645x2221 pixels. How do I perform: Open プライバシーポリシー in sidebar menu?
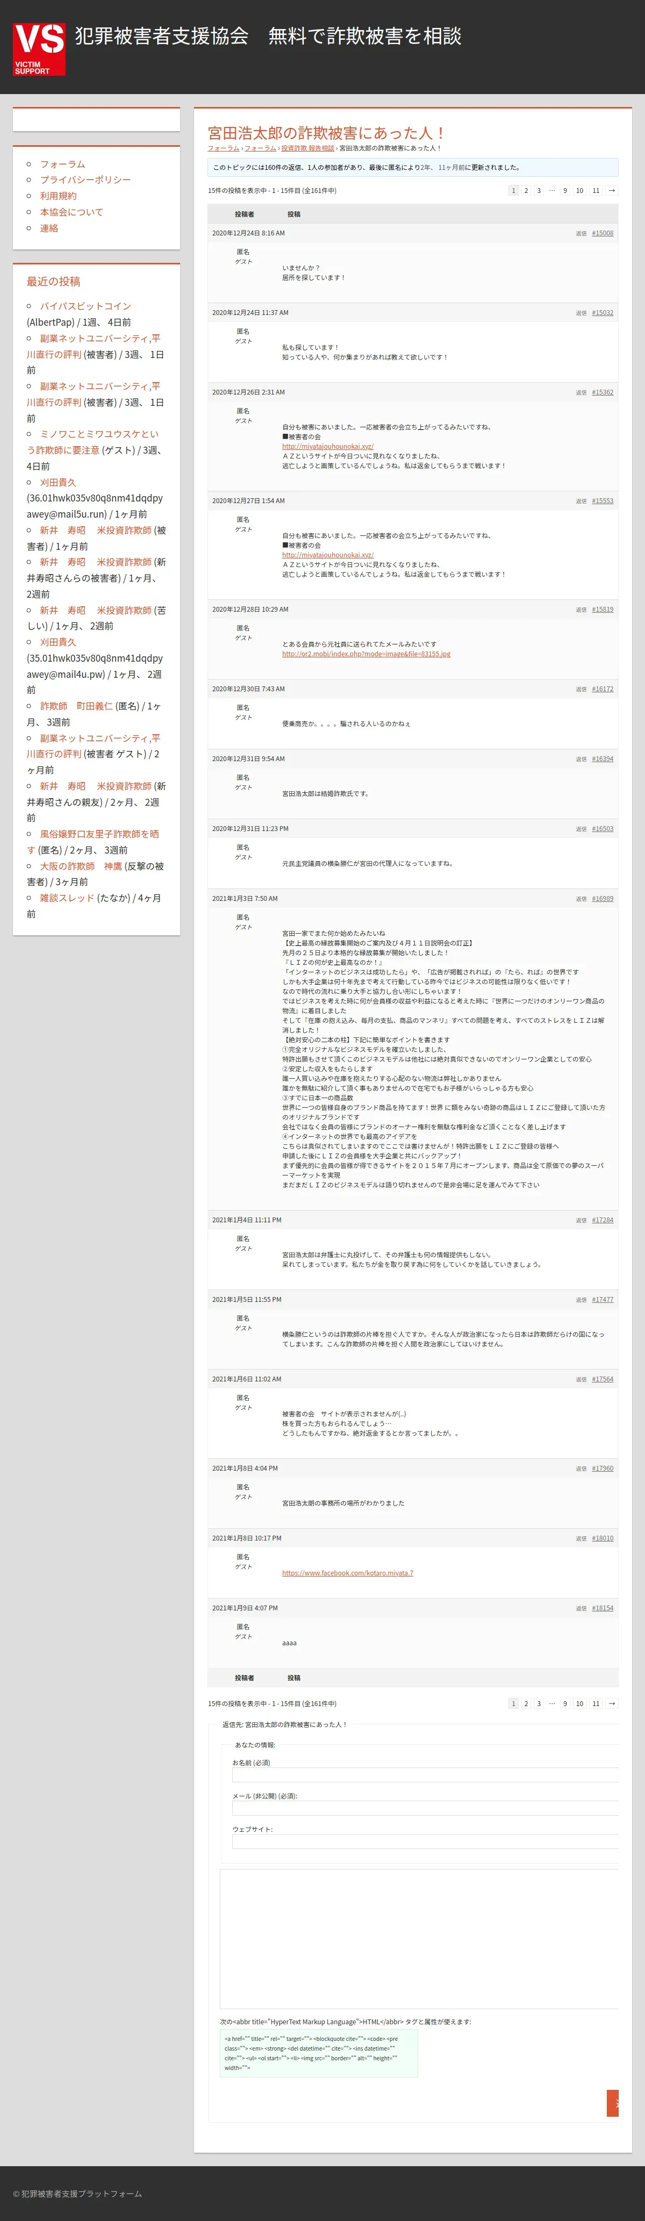pos(85,180)
